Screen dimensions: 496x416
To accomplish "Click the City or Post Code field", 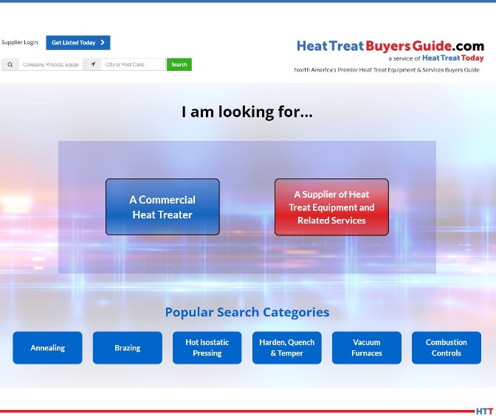I will 134,65.
